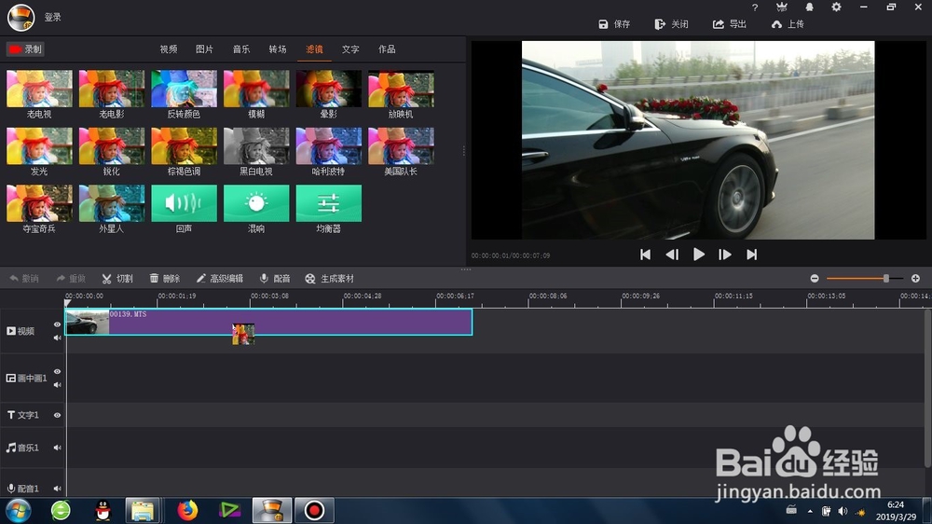Image resolution: width=932 pixels, height=524 pixels.
Task: Start recording with the 录制 button
Action: pyautogui.click(x=25, y=49)
